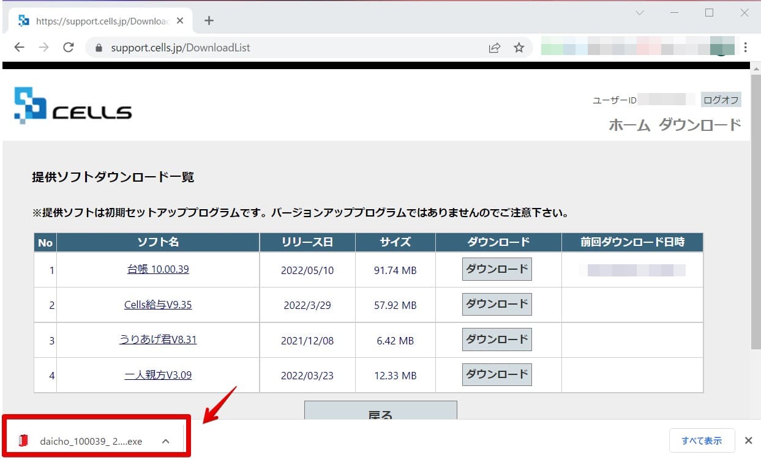Share this page via the share icon
The image size is (761, 460).
pyautogui.click(x=495, y=48)
